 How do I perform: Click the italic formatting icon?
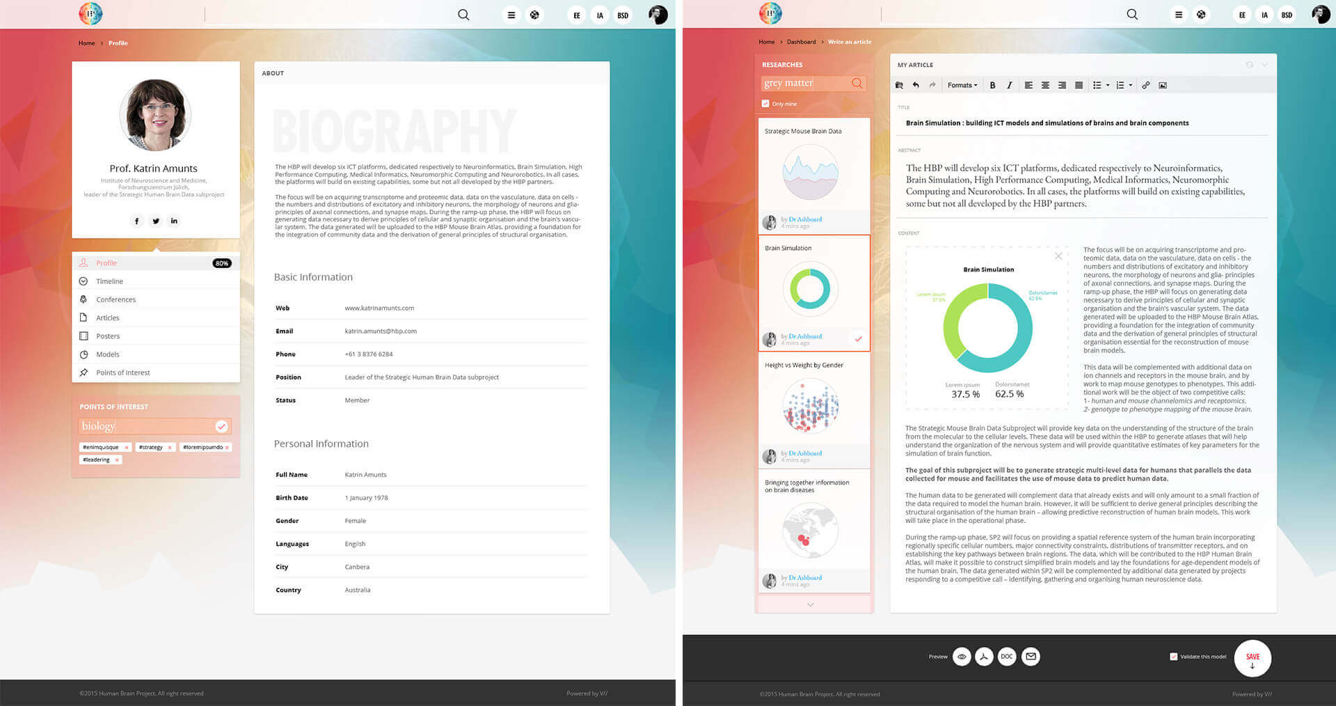[x=1009, y=86]
